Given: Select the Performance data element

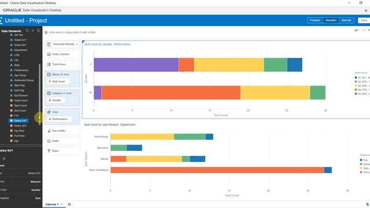Looking at the screenshot, I should (x=21, y=70).
